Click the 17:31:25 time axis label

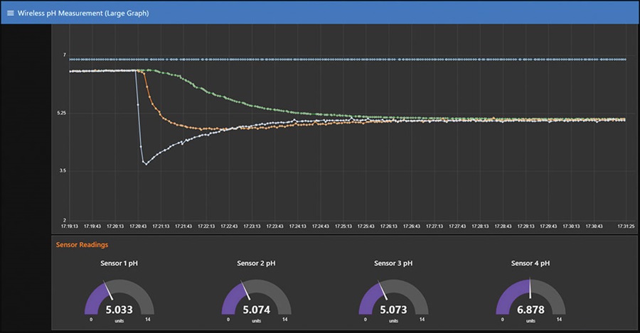coord(626,226)
